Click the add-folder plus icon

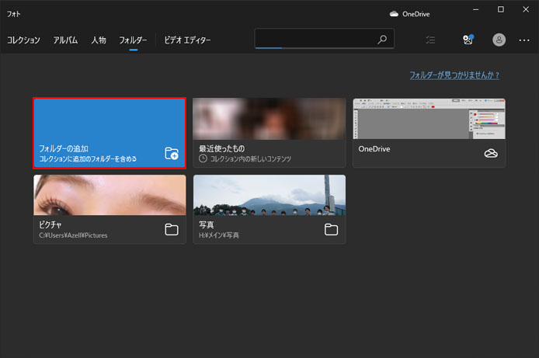172,153
